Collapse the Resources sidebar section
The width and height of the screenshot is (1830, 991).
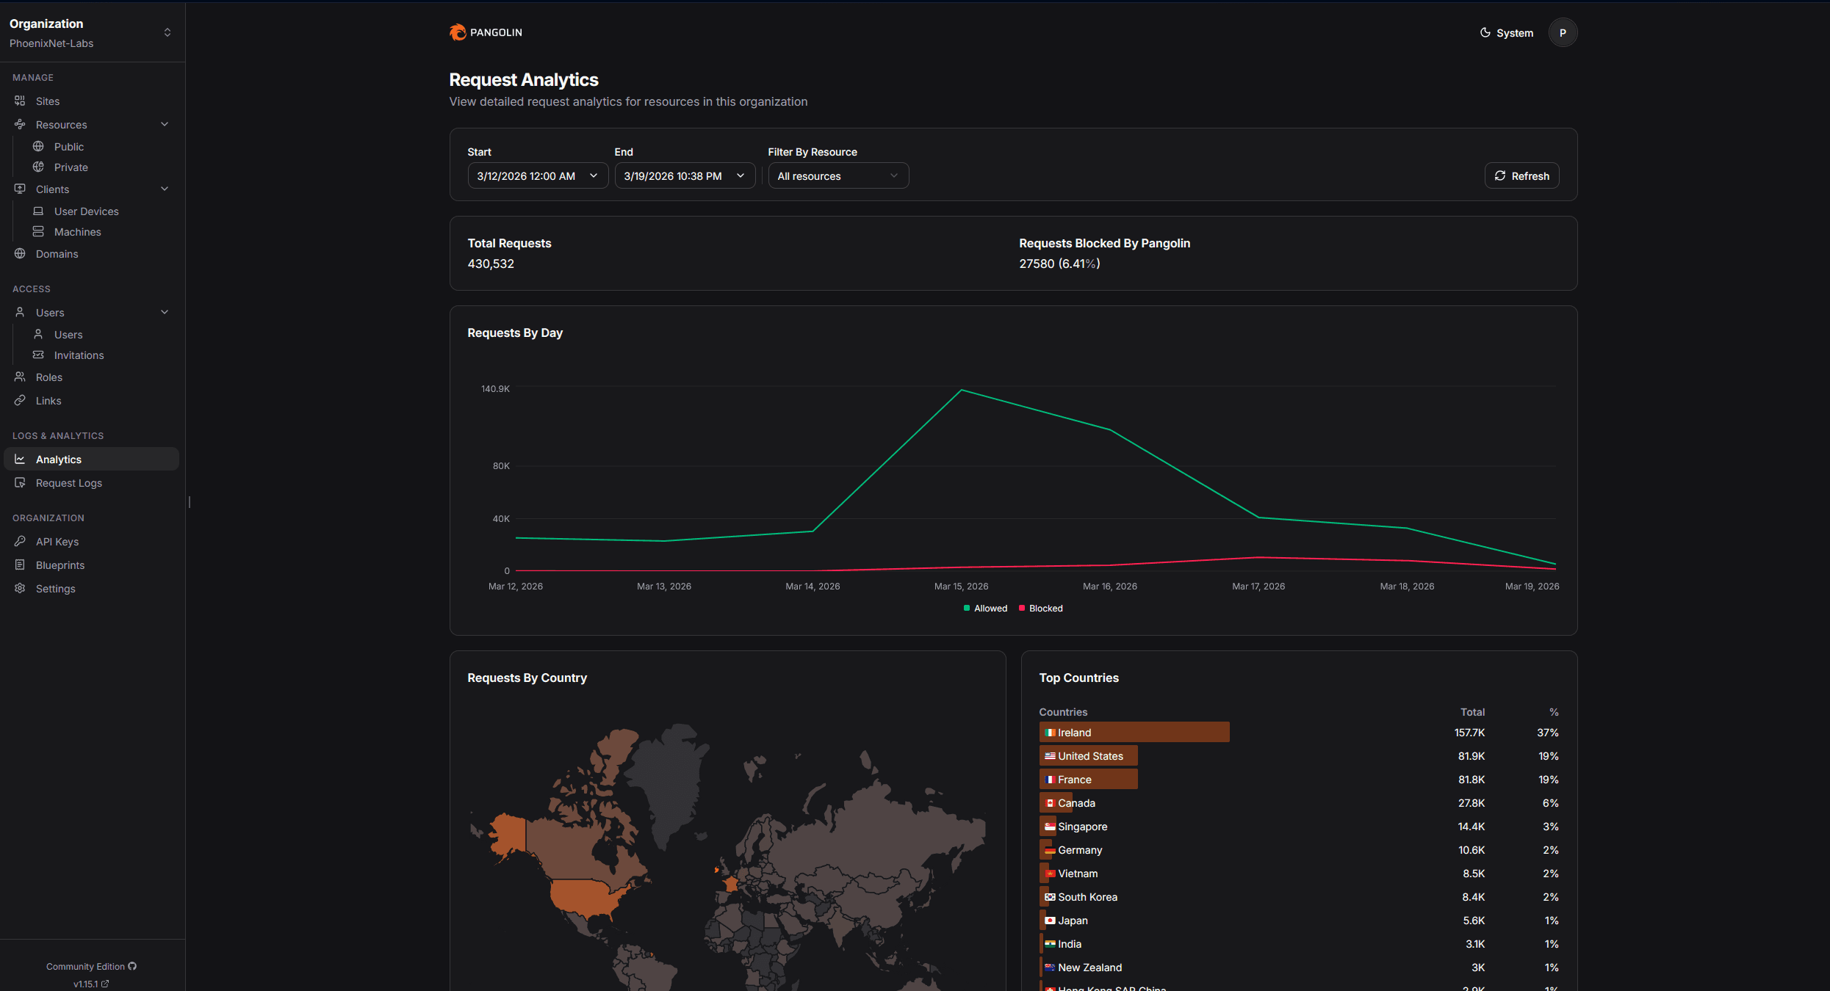(x=165, y=125)
